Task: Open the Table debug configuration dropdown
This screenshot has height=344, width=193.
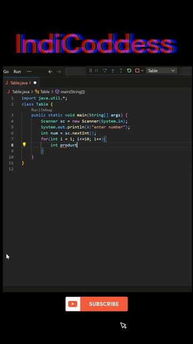Action: pyautogui.click(x=162, y=70)
